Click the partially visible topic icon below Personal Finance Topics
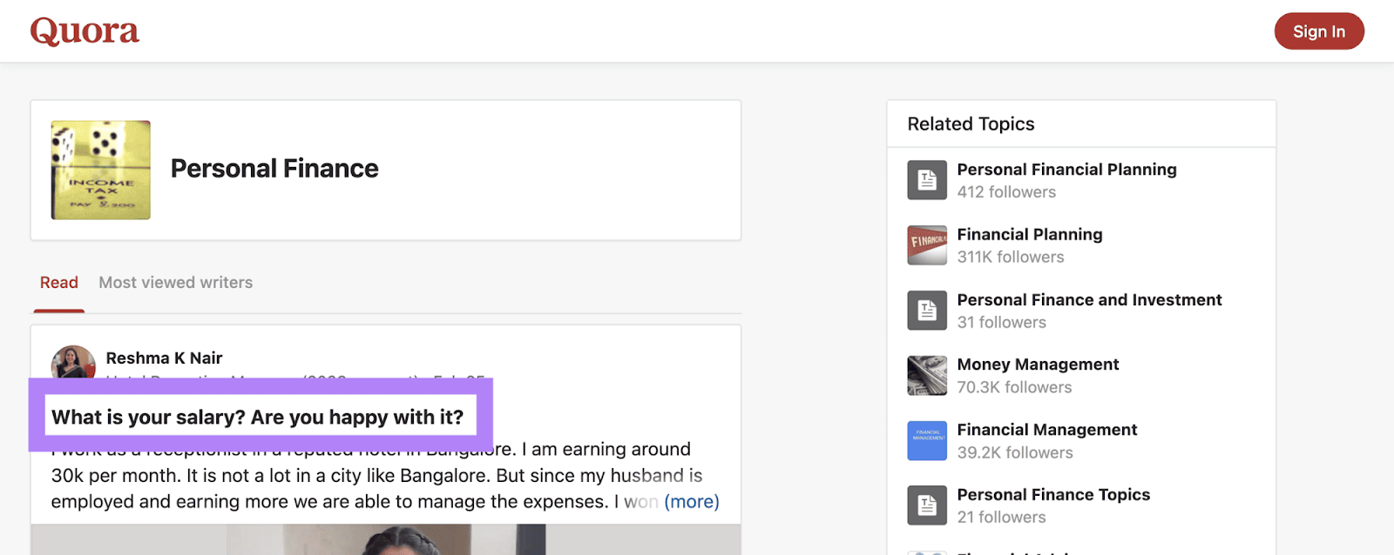The height and width of the screenshot is (555, 1394). coord(926,552)
